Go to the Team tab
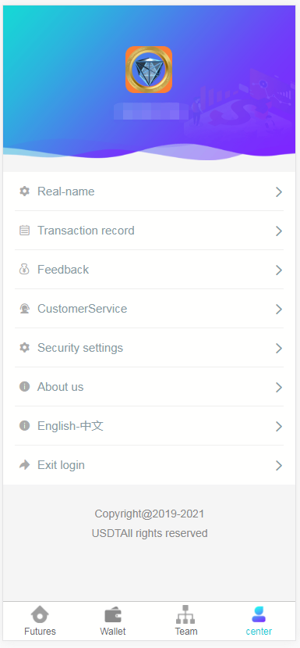Viewport: 300px width, 648px height. pos(186,621)
